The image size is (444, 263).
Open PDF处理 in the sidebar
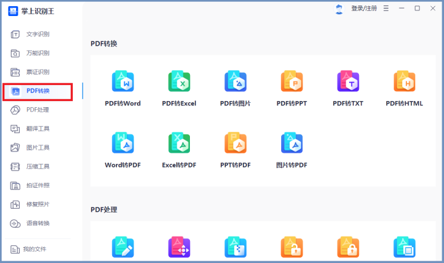click(x=38, y=110)
